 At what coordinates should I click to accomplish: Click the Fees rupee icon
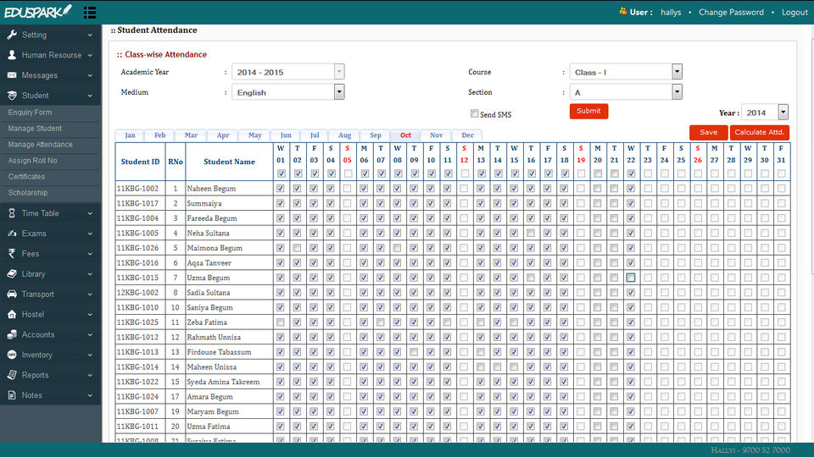click(12, 253)
